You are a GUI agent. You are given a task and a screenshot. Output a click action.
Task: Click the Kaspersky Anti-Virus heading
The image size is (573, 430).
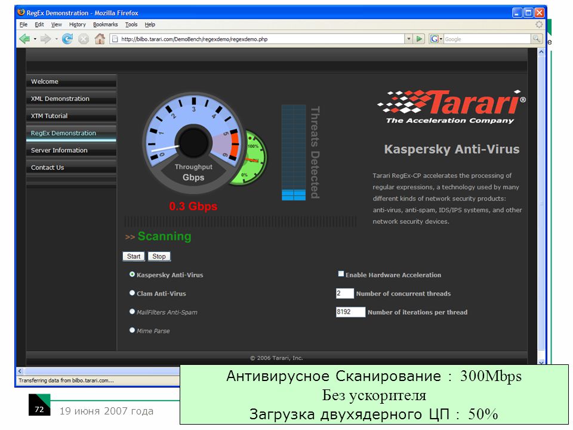(x=452, y=149)
